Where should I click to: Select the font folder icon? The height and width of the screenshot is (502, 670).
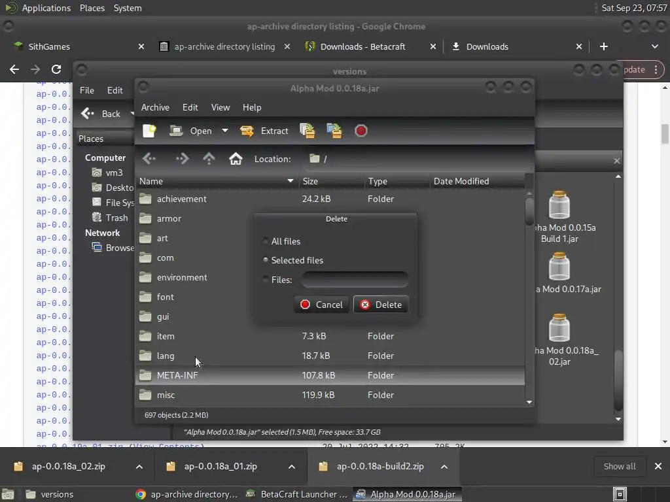click(x=146, y=297)
